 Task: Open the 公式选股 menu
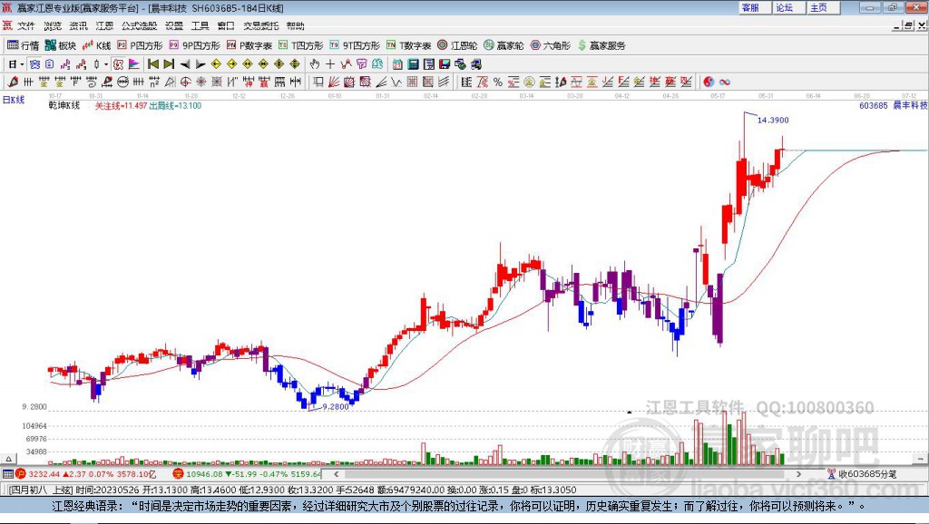[x=139, y=26]
